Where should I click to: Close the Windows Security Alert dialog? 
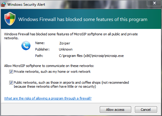pos(154,3)
